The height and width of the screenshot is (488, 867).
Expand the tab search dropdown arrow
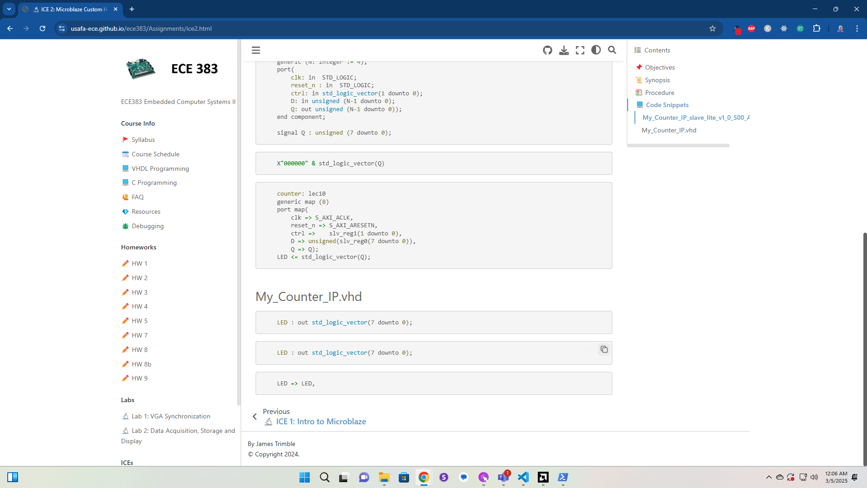click(x=9, y=9)
